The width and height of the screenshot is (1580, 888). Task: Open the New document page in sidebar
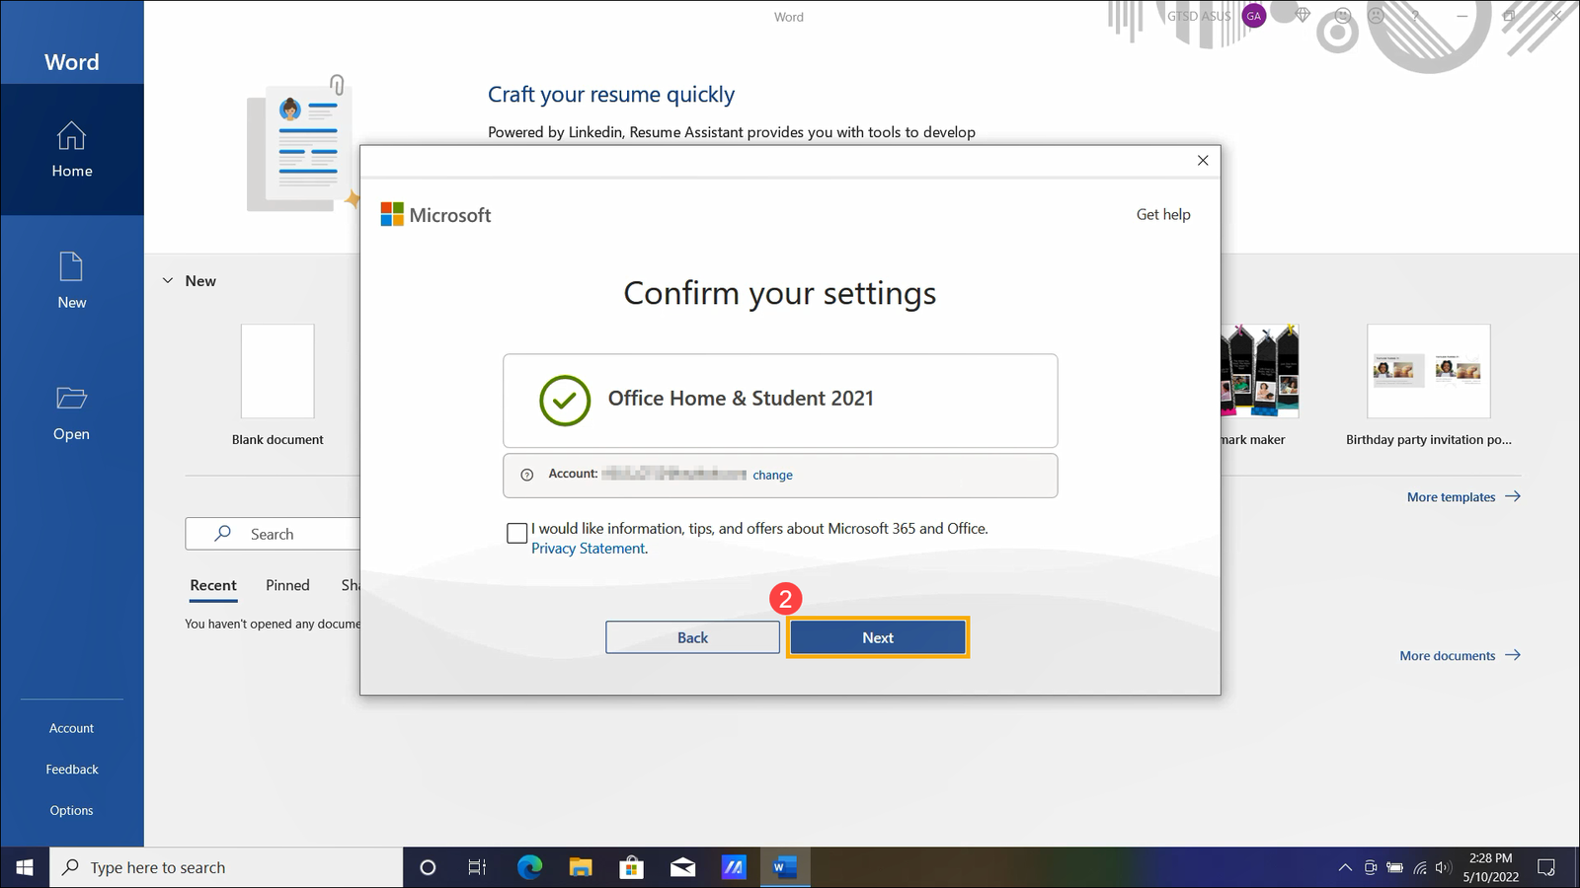tap(72, 281)
